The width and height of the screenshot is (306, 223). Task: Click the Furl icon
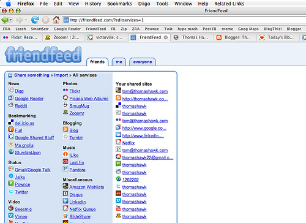(x=11, y=129)
